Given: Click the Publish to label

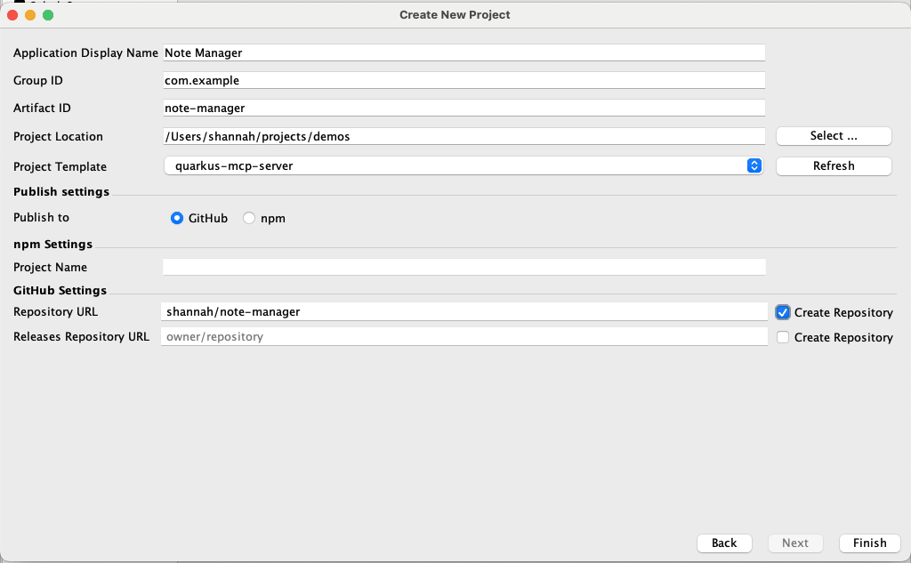Looking at the screenshot, I should 41,217.
